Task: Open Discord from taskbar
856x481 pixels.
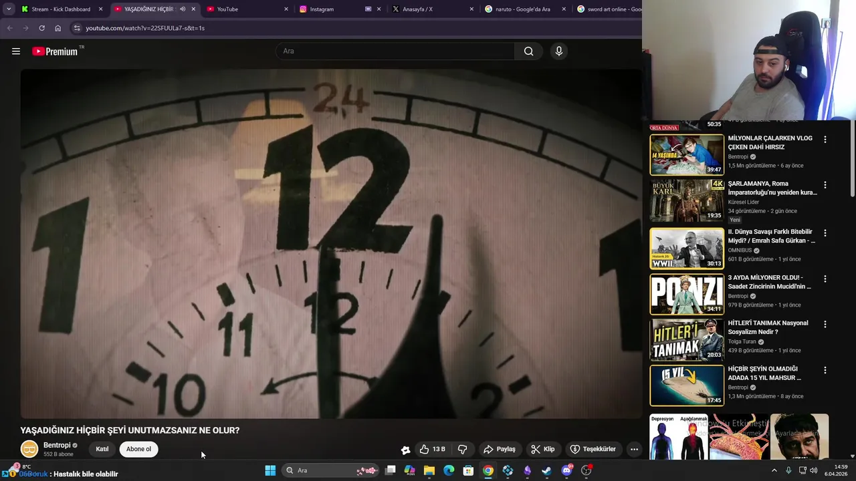Action: point(566,470)
